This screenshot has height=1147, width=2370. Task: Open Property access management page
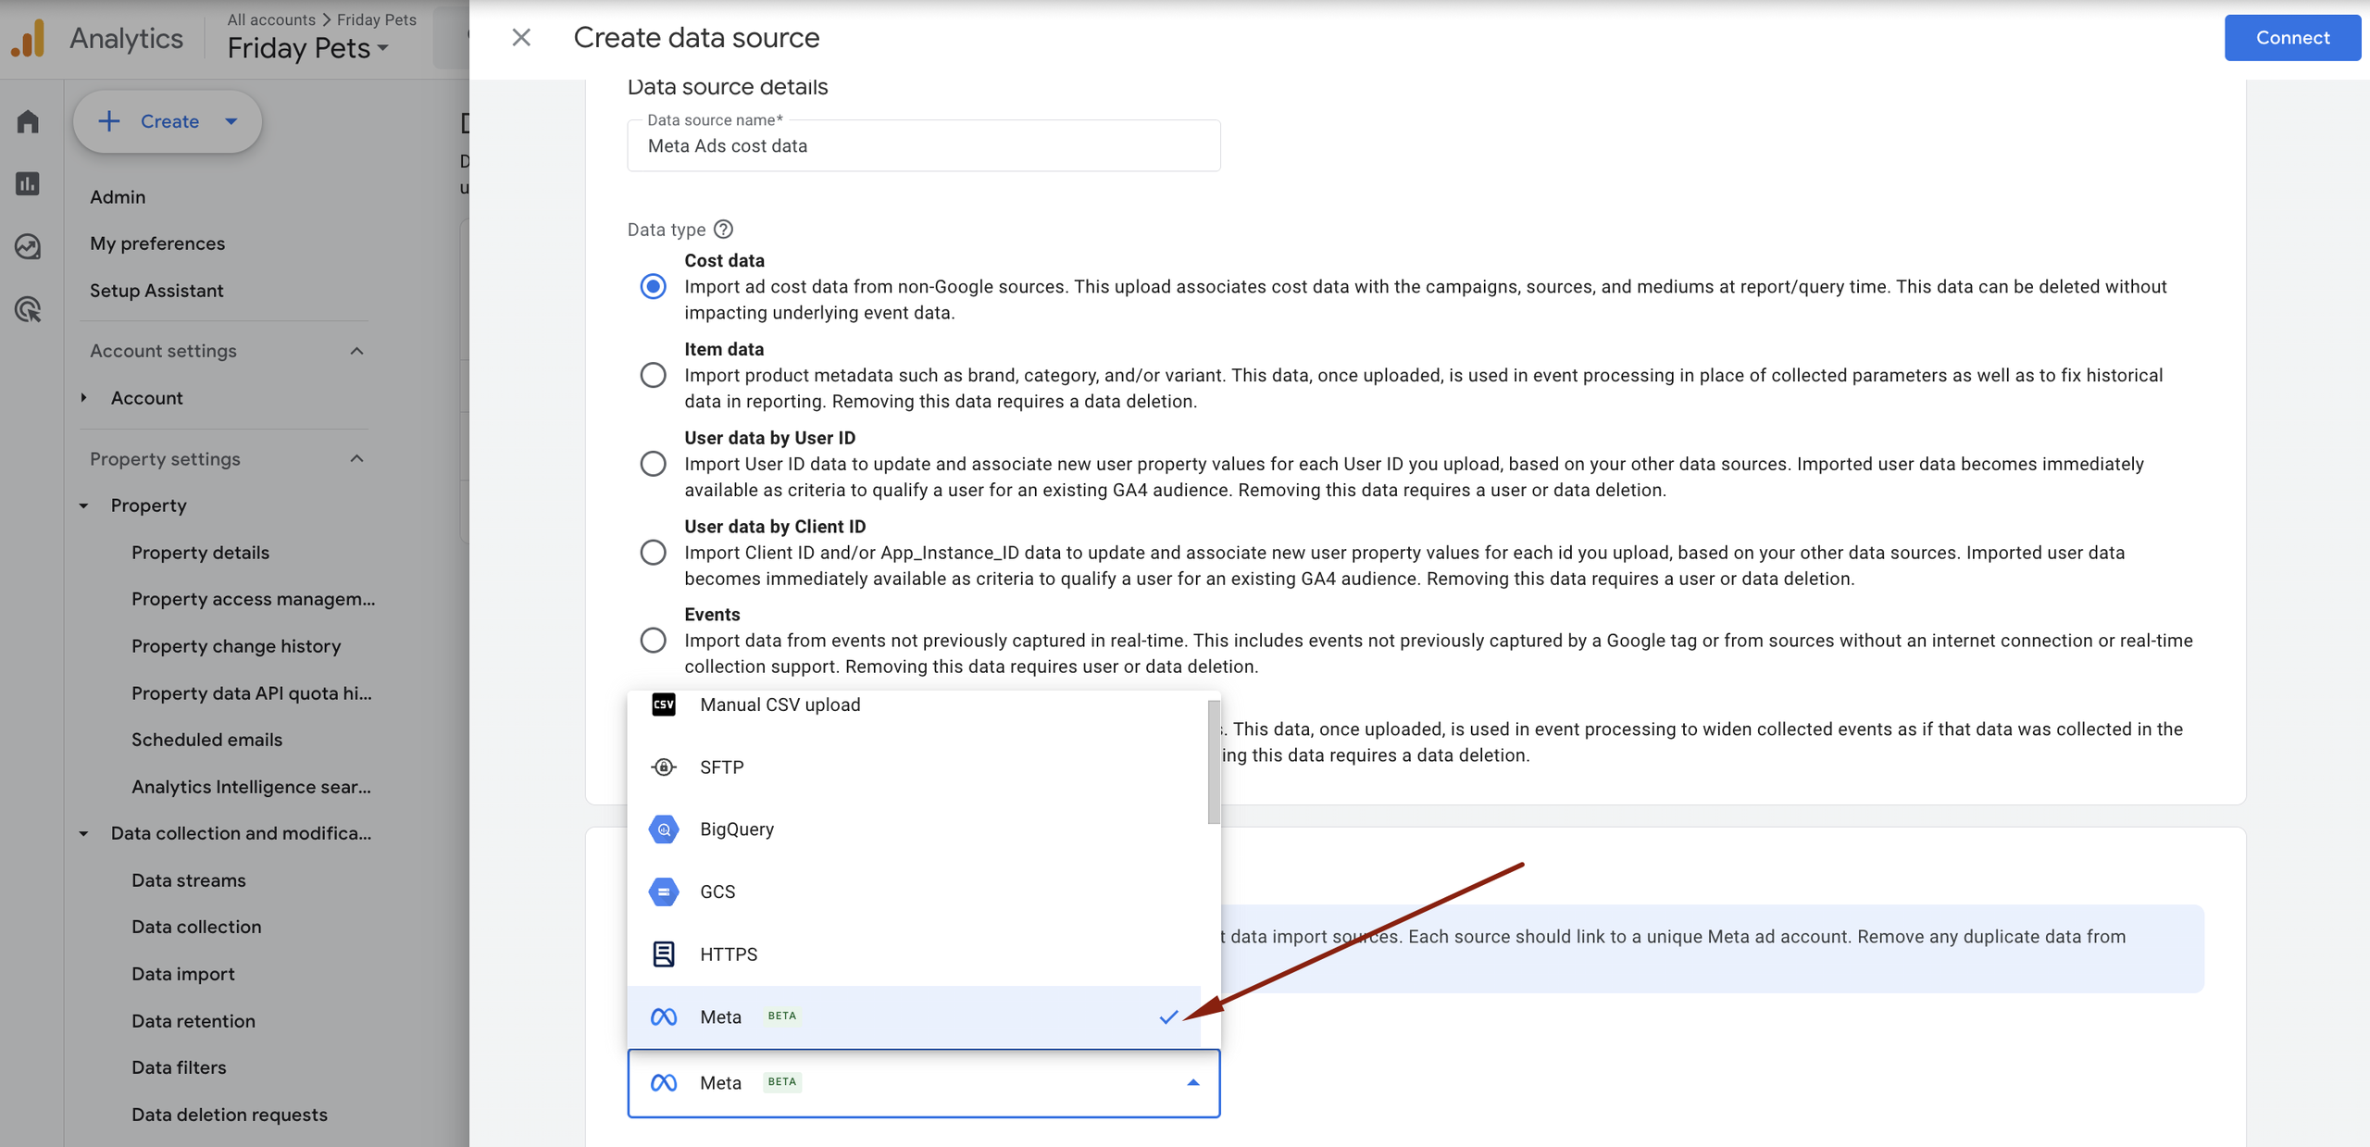[x=253, y=599]
